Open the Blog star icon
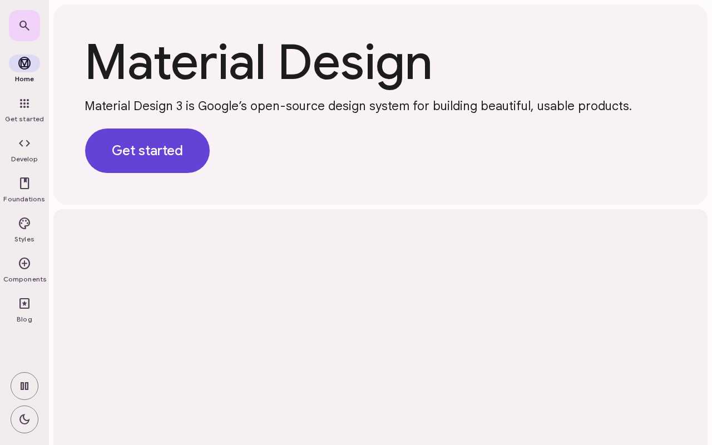This screenshot has width=712, height=445. coord(24,304)
